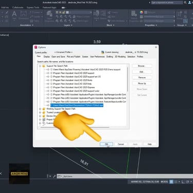Open the Express Tools ribbon tab

pyautogui.click(x=33, y=7)
